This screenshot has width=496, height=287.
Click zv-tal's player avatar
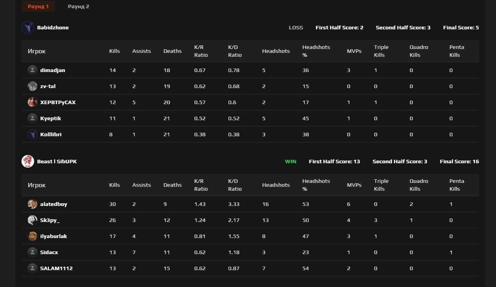(33, 87)
